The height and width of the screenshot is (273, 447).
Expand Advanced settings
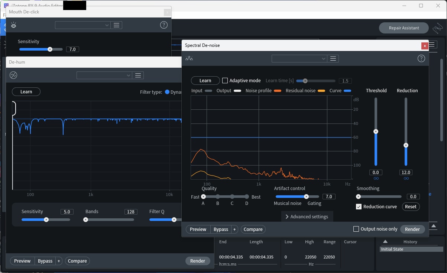pos(307,216)
